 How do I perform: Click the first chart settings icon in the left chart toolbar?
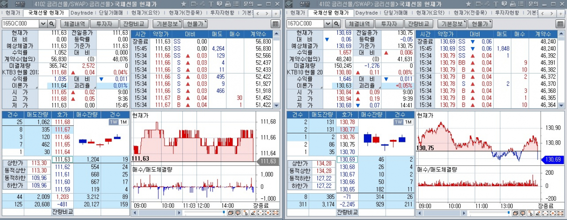(x=230, y=213)
